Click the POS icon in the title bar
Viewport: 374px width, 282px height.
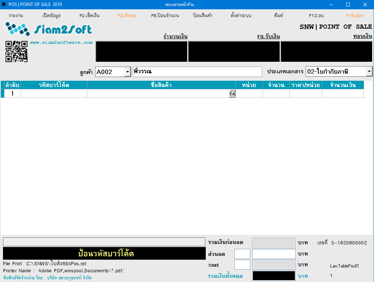click(4, 4)
